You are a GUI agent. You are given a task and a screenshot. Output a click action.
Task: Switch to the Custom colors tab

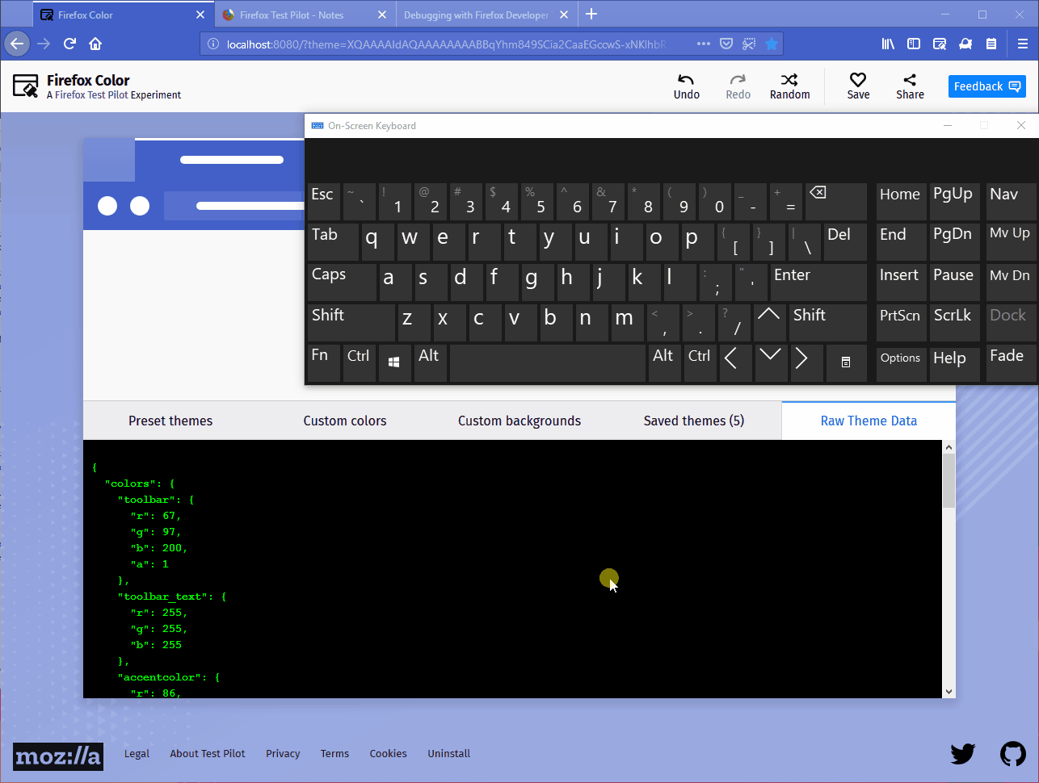click(x=345, y=421)
